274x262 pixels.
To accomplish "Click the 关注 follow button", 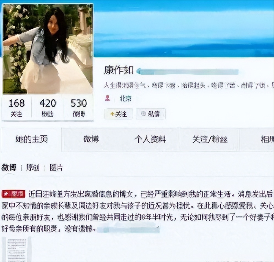I will (x=118, y=114).
